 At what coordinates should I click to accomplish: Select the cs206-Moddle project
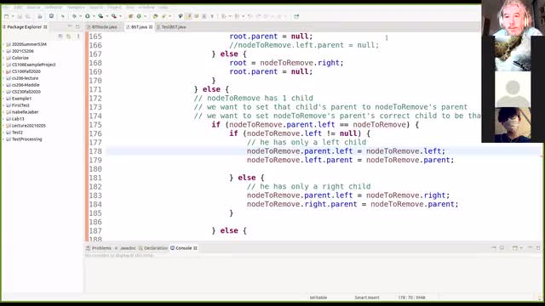[26, 85]
